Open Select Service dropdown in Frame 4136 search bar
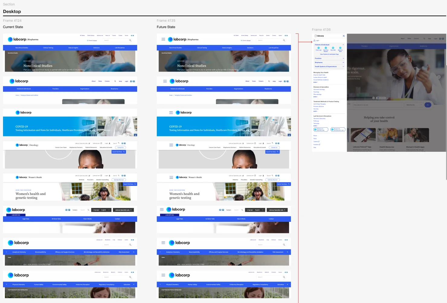The width and height of the screenshot is (447, 303). pos(414,105)
